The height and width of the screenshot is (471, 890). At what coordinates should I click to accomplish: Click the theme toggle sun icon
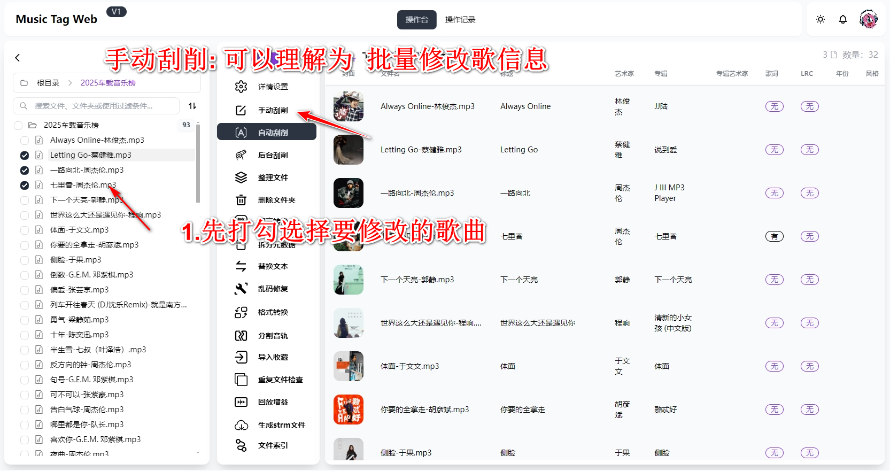[821, 19]
